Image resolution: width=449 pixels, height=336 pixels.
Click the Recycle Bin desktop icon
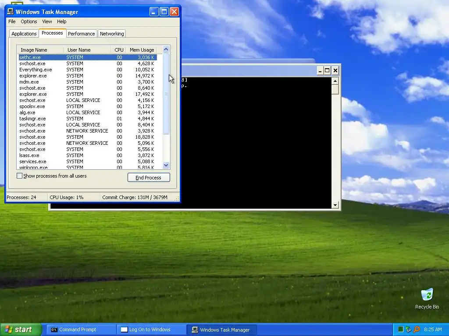(x=427, y=299)
